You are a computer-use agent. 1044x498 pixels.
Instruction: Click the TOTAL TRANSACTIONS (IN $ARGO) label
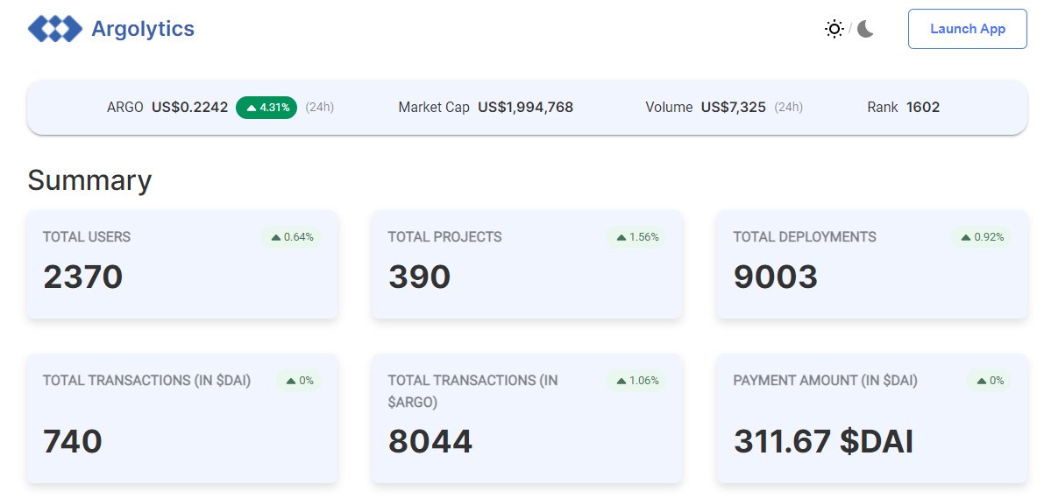(x=472, y=391)
